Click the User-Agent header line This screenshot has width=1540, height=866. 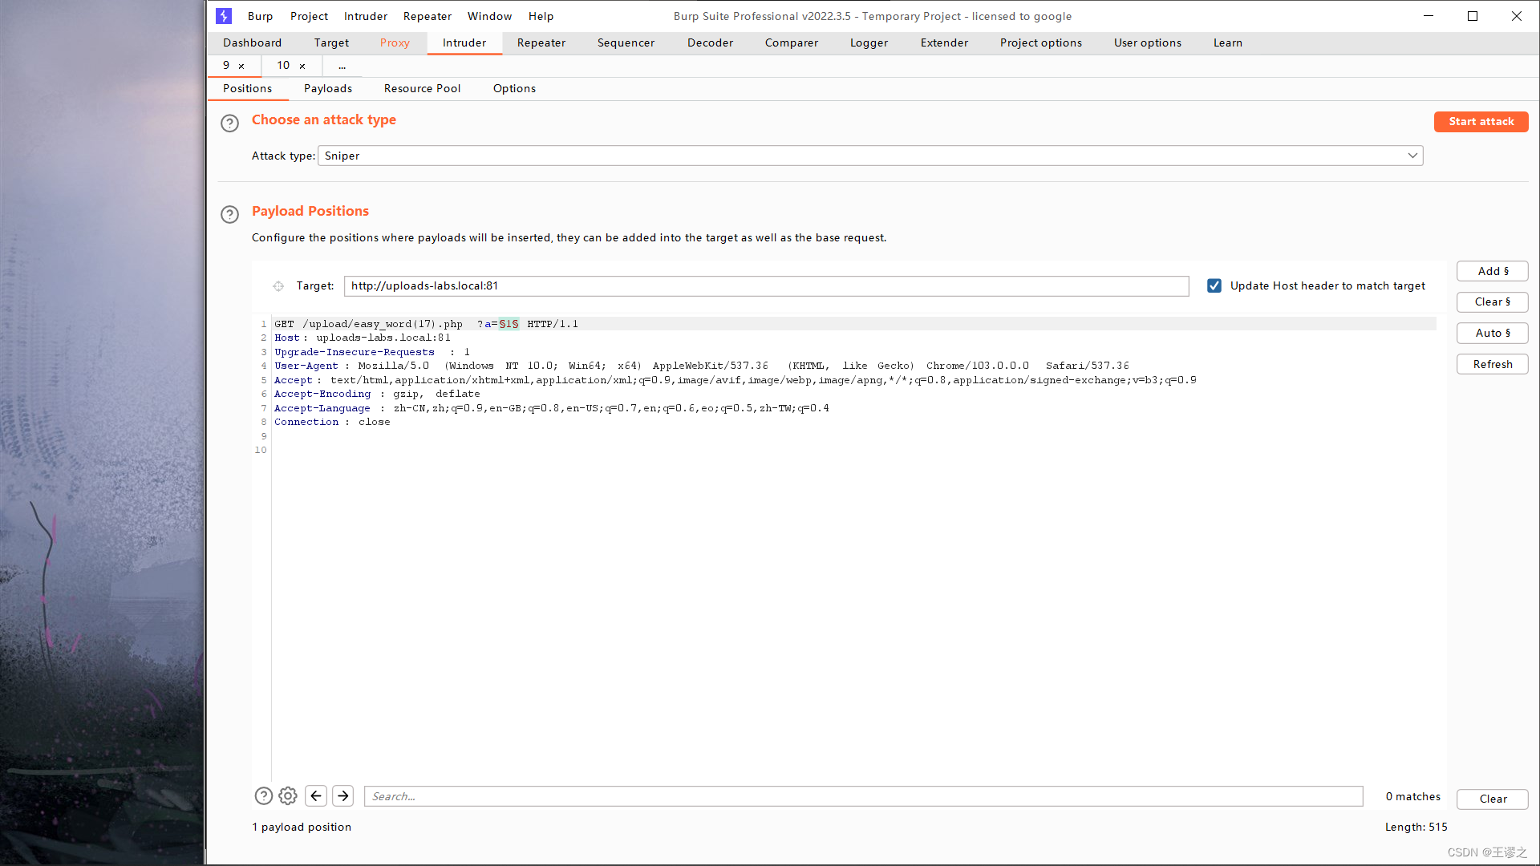701,366
